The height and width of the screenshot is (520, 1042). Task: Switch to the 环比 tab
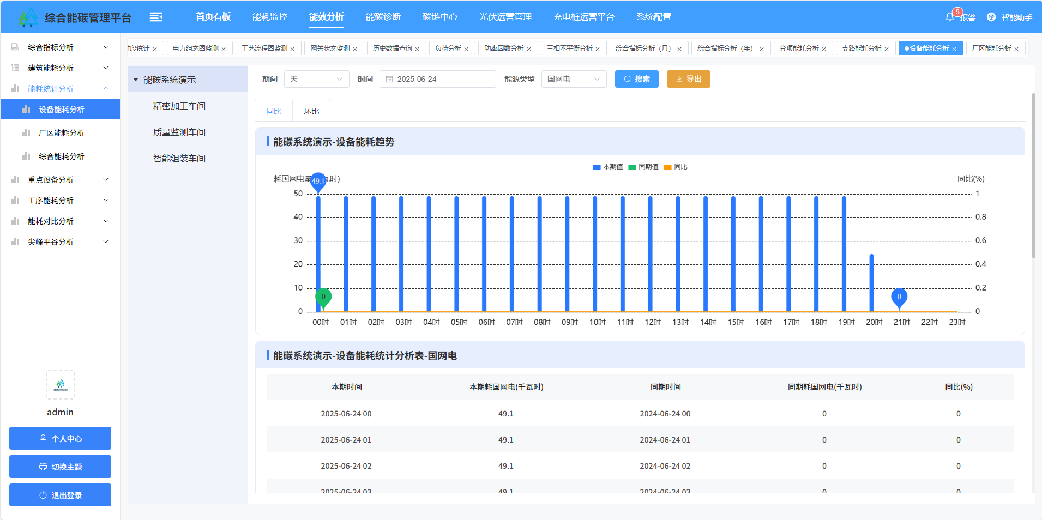pyautogui.click(x=311, y=111)
